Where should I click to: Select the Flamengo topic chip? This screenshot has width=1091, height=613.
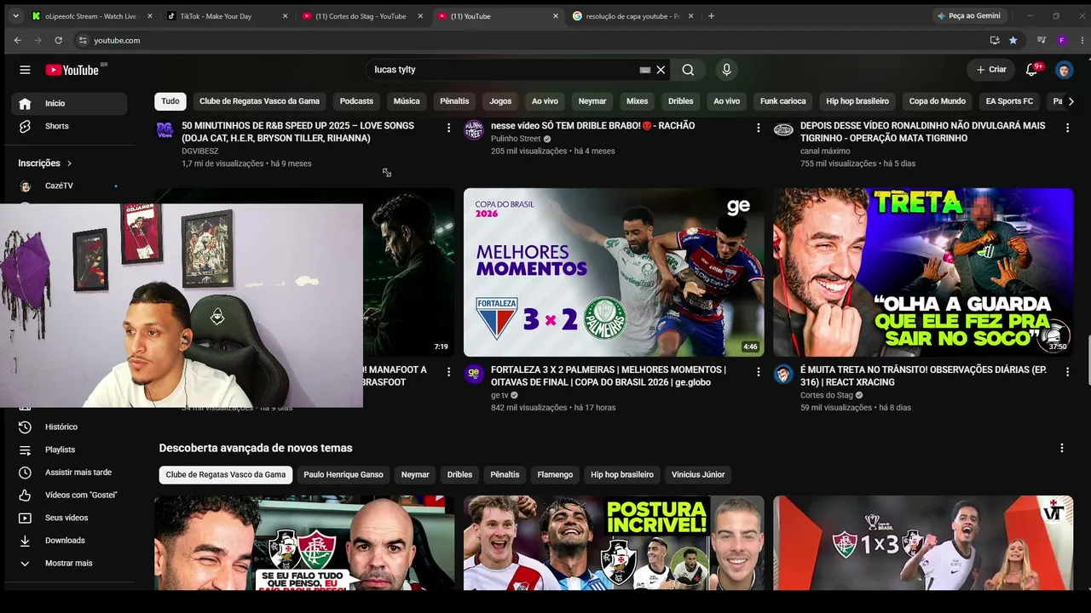(x=555, y=475)
